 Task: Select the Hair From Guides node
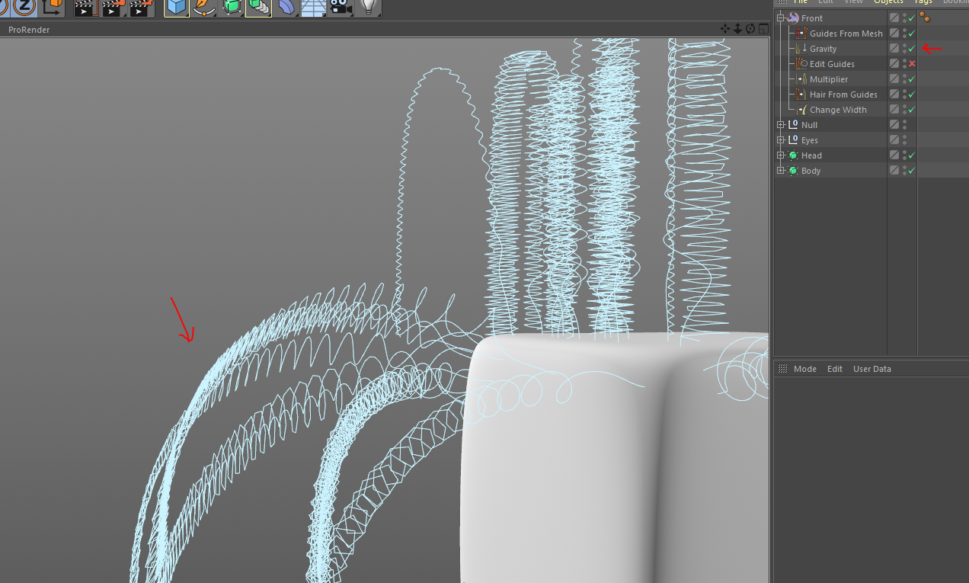pyautogui.click(x=843, y=94)
